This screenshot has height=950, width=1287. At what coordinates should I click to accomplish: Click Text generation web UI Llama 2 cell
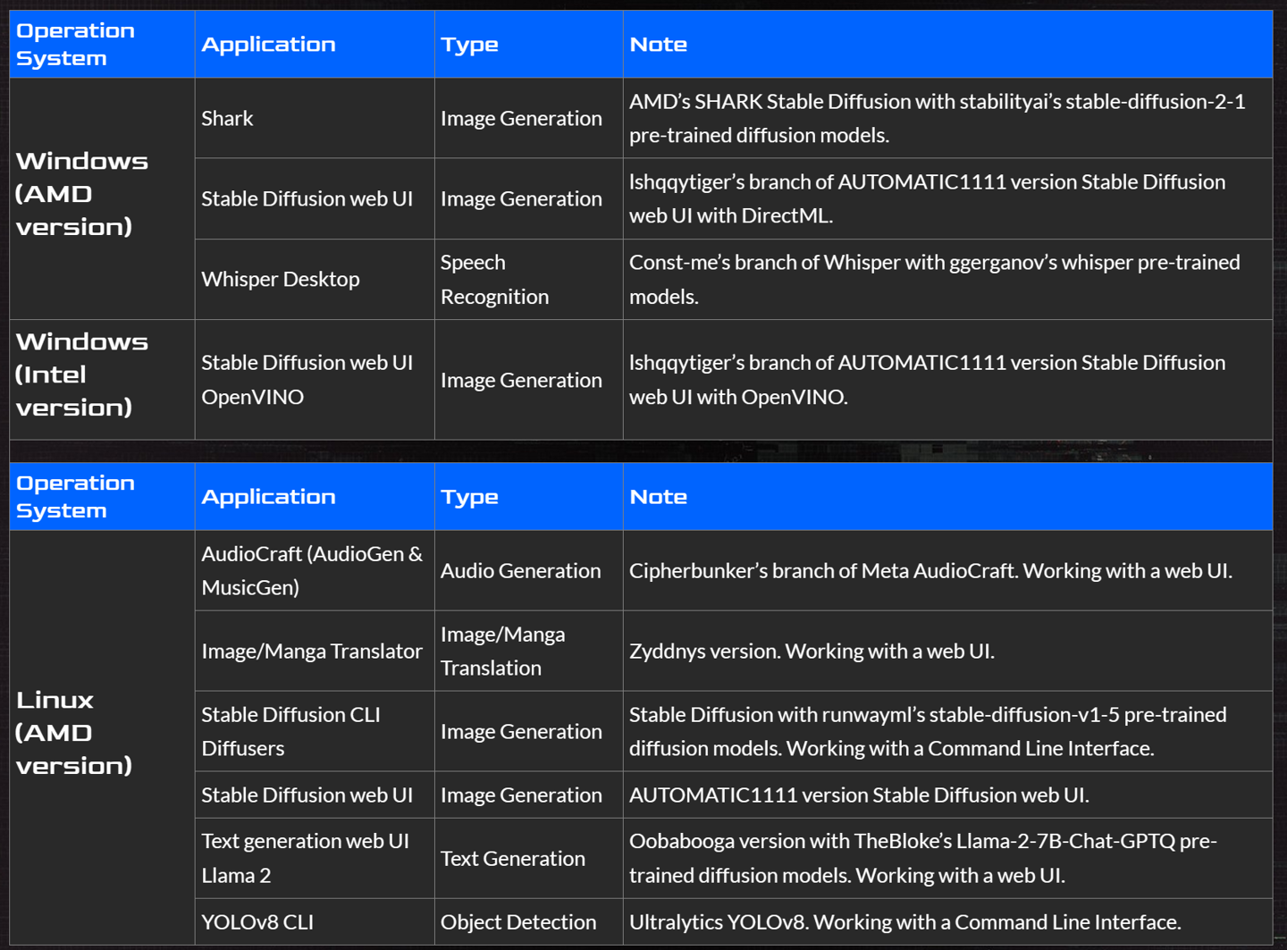pyautogui.click(x=315, y=858)
